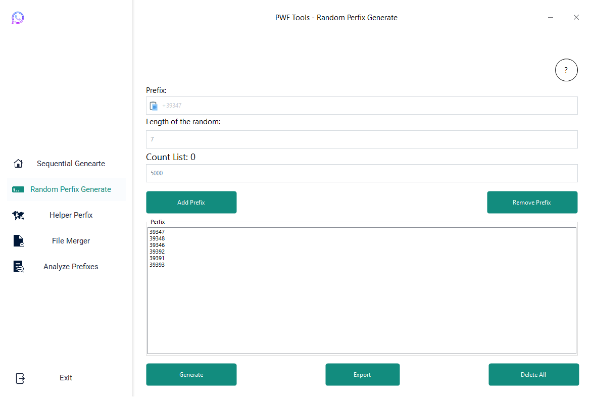Click the document search icon for Analyze Prefixes
This screenshot has height=397, width=592.
19,266
